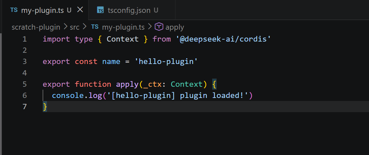Click the '@deepseek-ai/cordis' module string
Viewport: 369px width, 155px height.
223,39
